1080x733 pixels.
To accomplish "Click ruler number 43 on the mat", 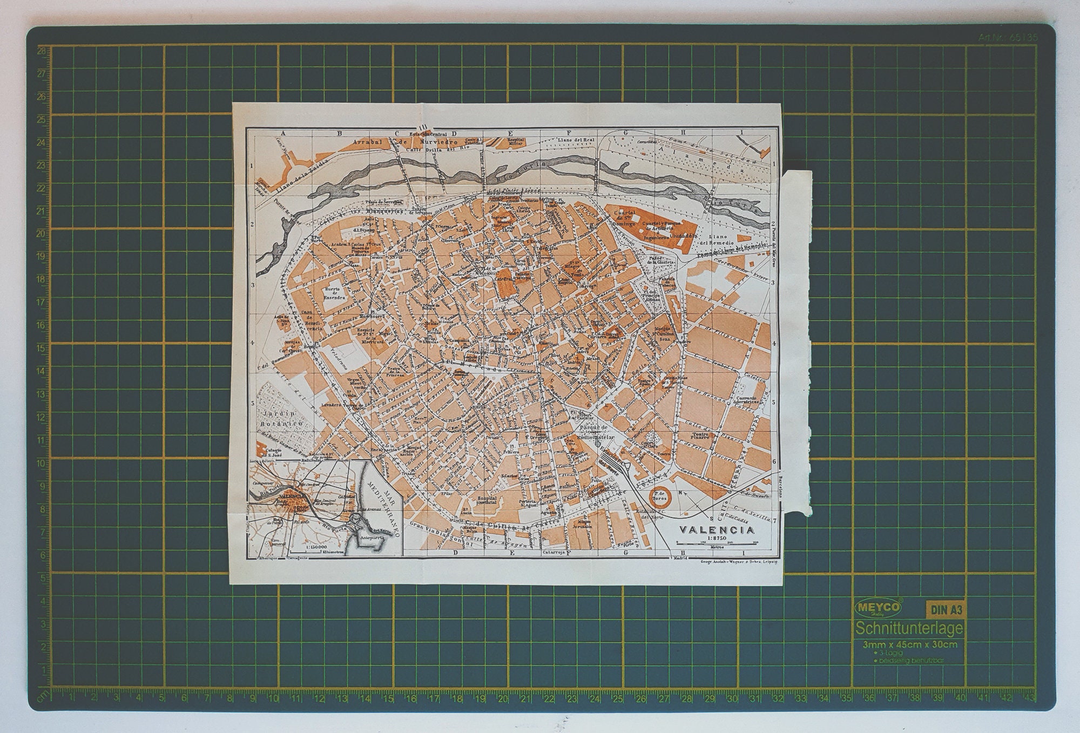I will tap(1029, 698).
